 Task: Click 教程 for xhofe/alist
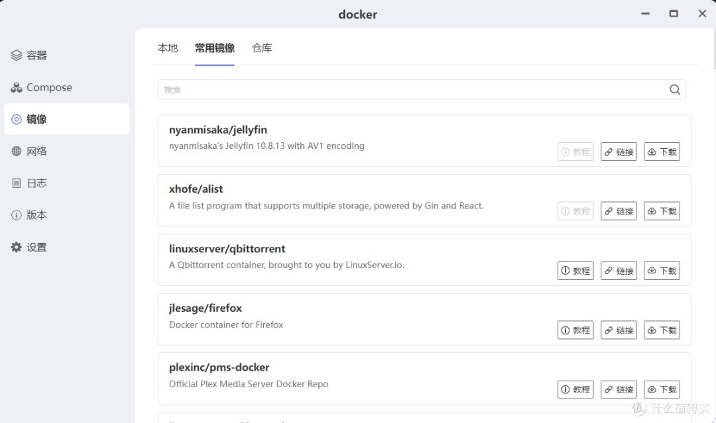coord(575,211)
